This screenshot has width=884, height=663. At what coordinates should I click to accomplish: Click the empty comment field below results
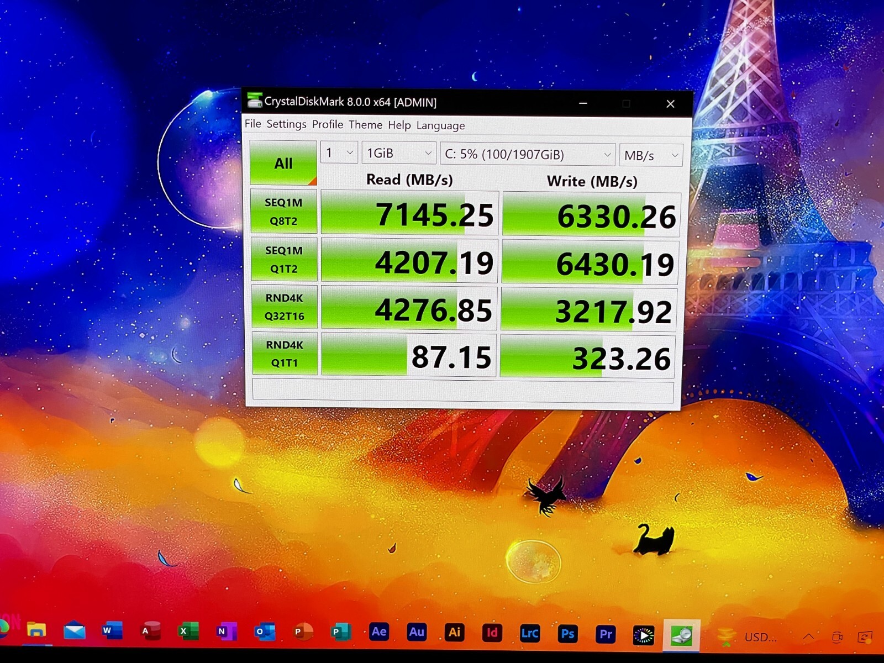tap(463, 391)
